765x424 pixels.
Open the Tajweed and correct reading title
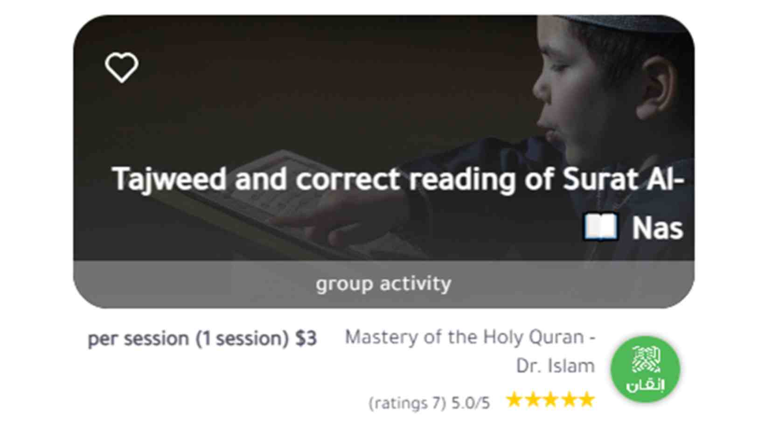point(397,179)
